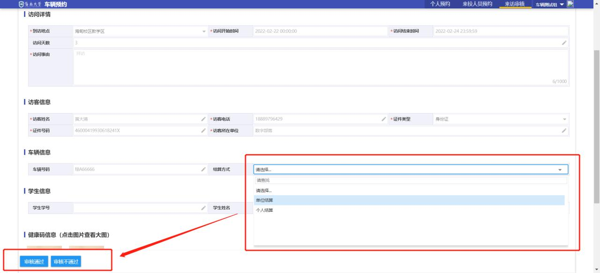Click the vertical page scrollbar
Viewport: 600px width, 273px height.
596,127
